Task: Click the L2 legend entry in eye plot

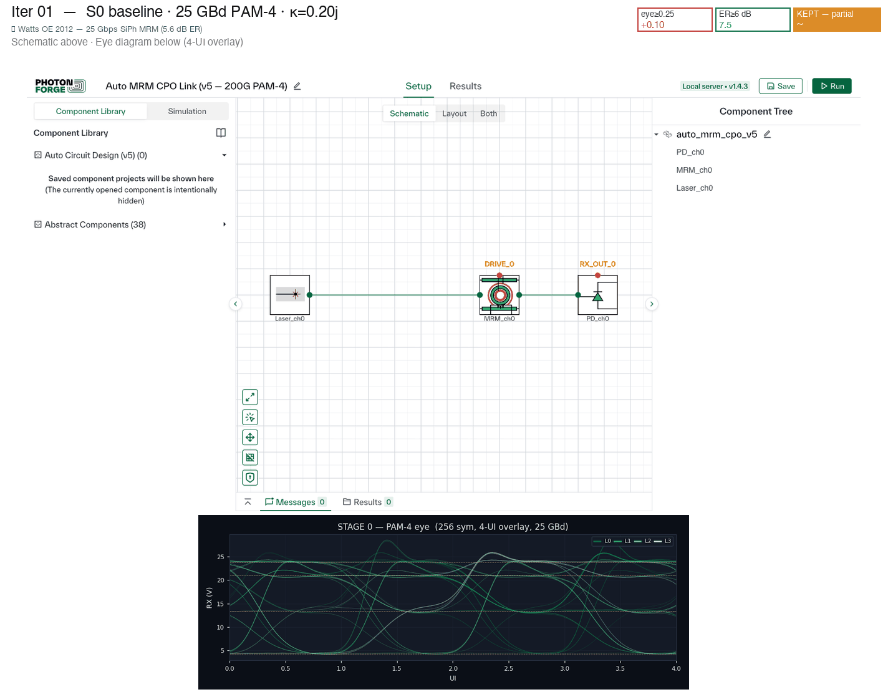Action: (x=642, y=541)
